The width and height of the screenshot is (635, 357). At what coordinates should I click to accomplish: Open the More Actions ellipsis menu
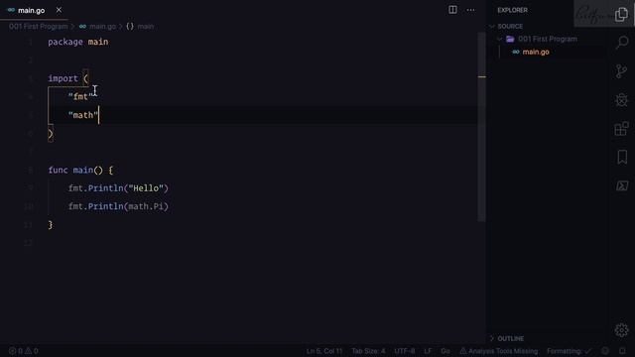(470, 10)
